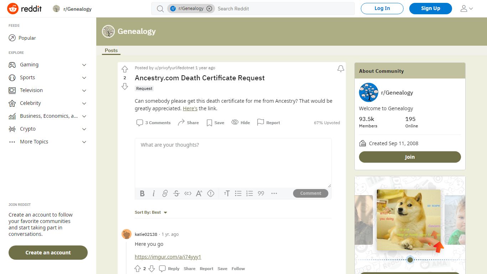This screenshot has width=487, height=274.
Task: Open katie02138's profile
Action: coord(146,234)
